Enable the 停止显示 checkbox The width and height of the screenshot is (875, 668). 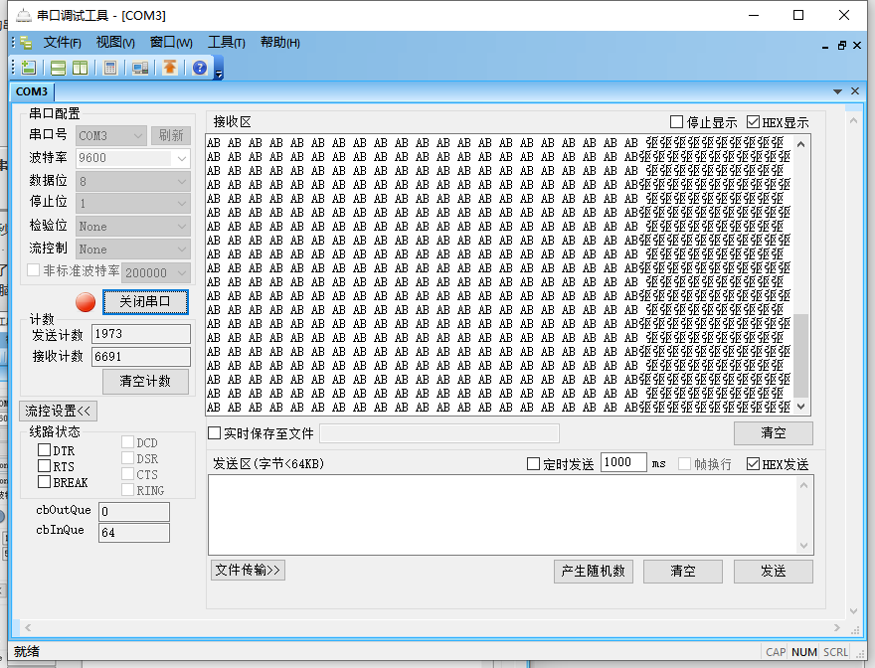[677, 122]
